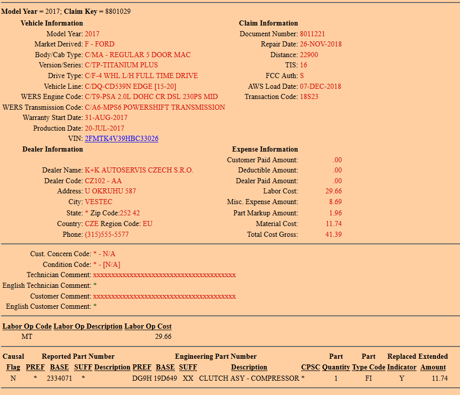Click the Extended Amount column header
This screenshot has height=395, width=460.
click(x=433, y=367)
